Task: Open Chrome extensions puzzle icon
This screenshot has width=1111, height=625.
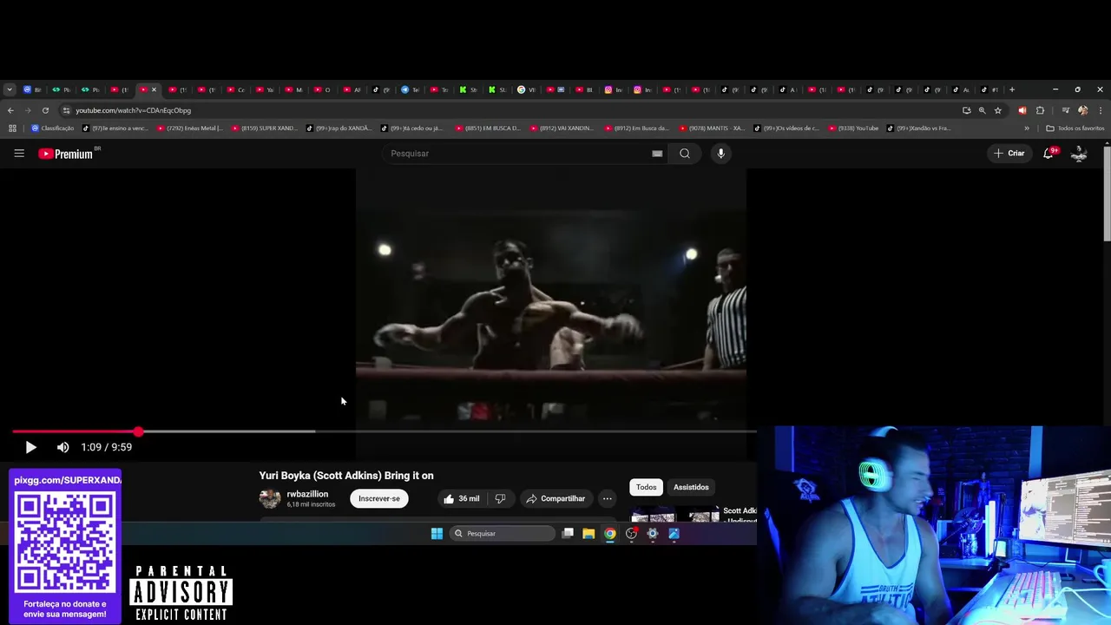Action: pyautogui.click(x=1040, y=110)
